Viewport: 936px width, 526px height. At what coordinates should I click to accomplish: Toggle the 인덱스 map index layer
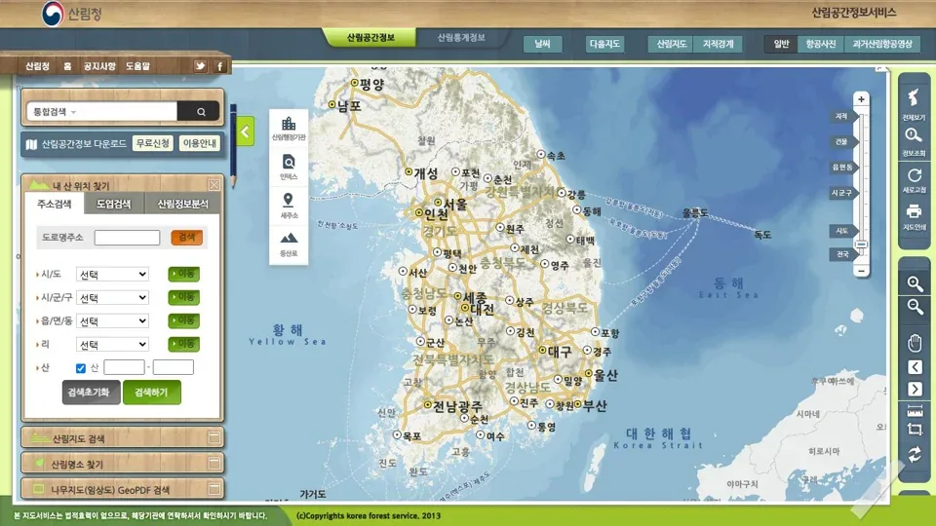click(x=289, y=167)
